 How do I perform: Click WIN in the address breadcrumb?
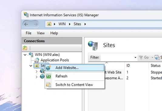62,24
